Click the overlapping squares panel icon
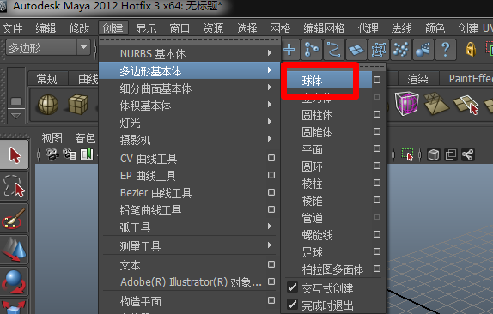Screen dimensions: 493x314 (451, 154)
